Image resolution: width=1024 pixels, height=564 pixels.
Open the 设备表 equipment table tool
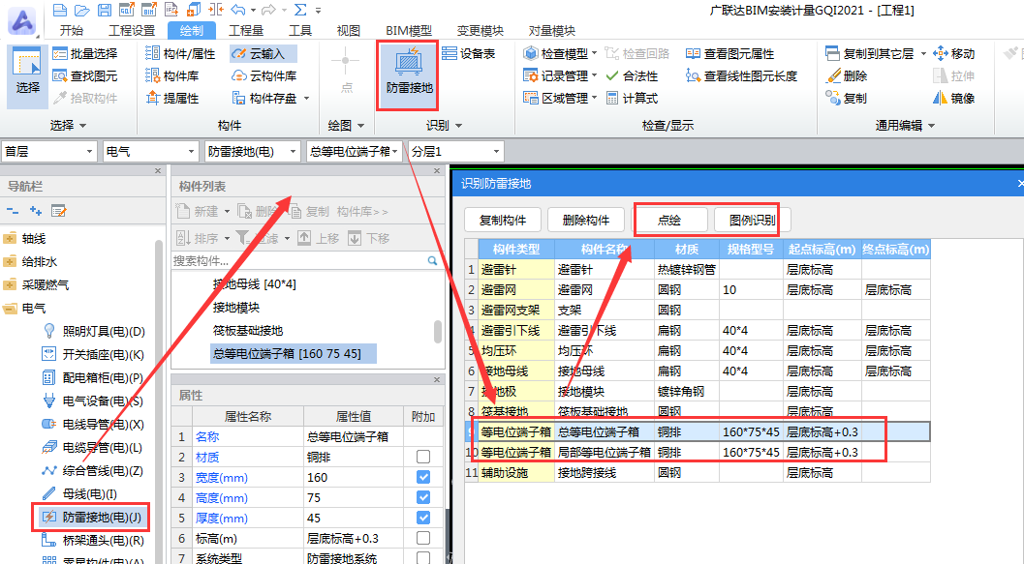[468, 53]
